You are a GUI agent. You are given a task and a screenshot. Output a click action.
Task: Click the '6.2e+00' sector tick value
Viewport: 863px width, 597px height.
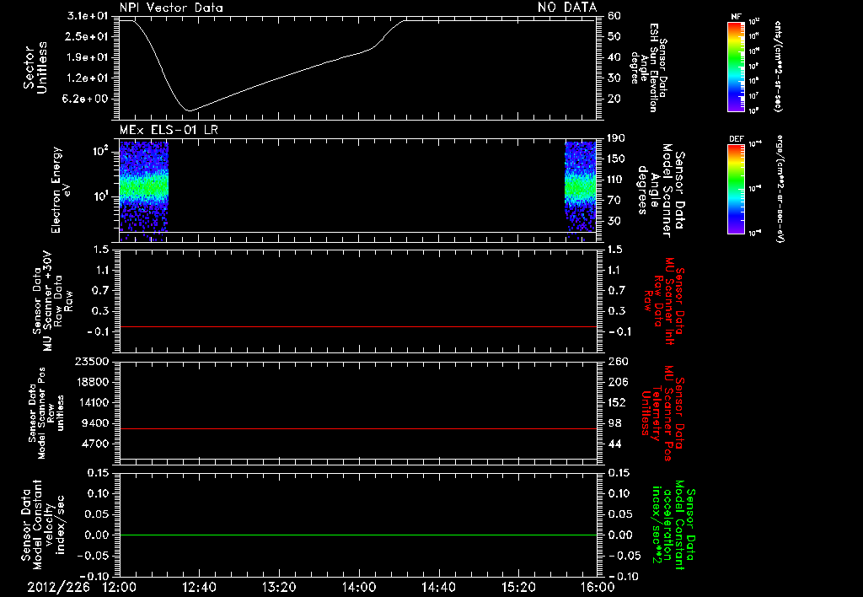pyautogui.click(x=87, y=99)
